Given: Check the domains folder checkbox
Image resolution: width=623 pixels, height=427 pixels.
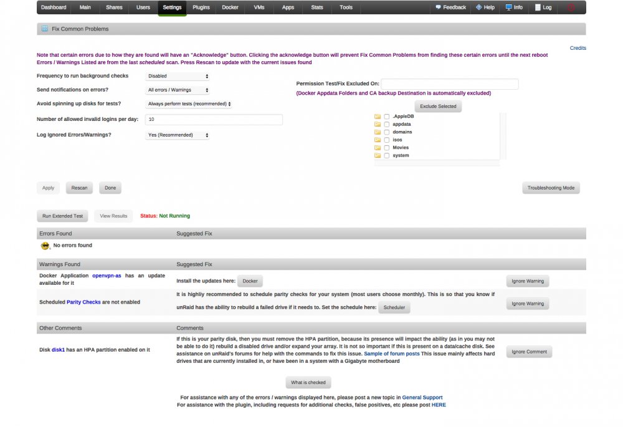Looking at the screenshot, I should pos(387,132).
